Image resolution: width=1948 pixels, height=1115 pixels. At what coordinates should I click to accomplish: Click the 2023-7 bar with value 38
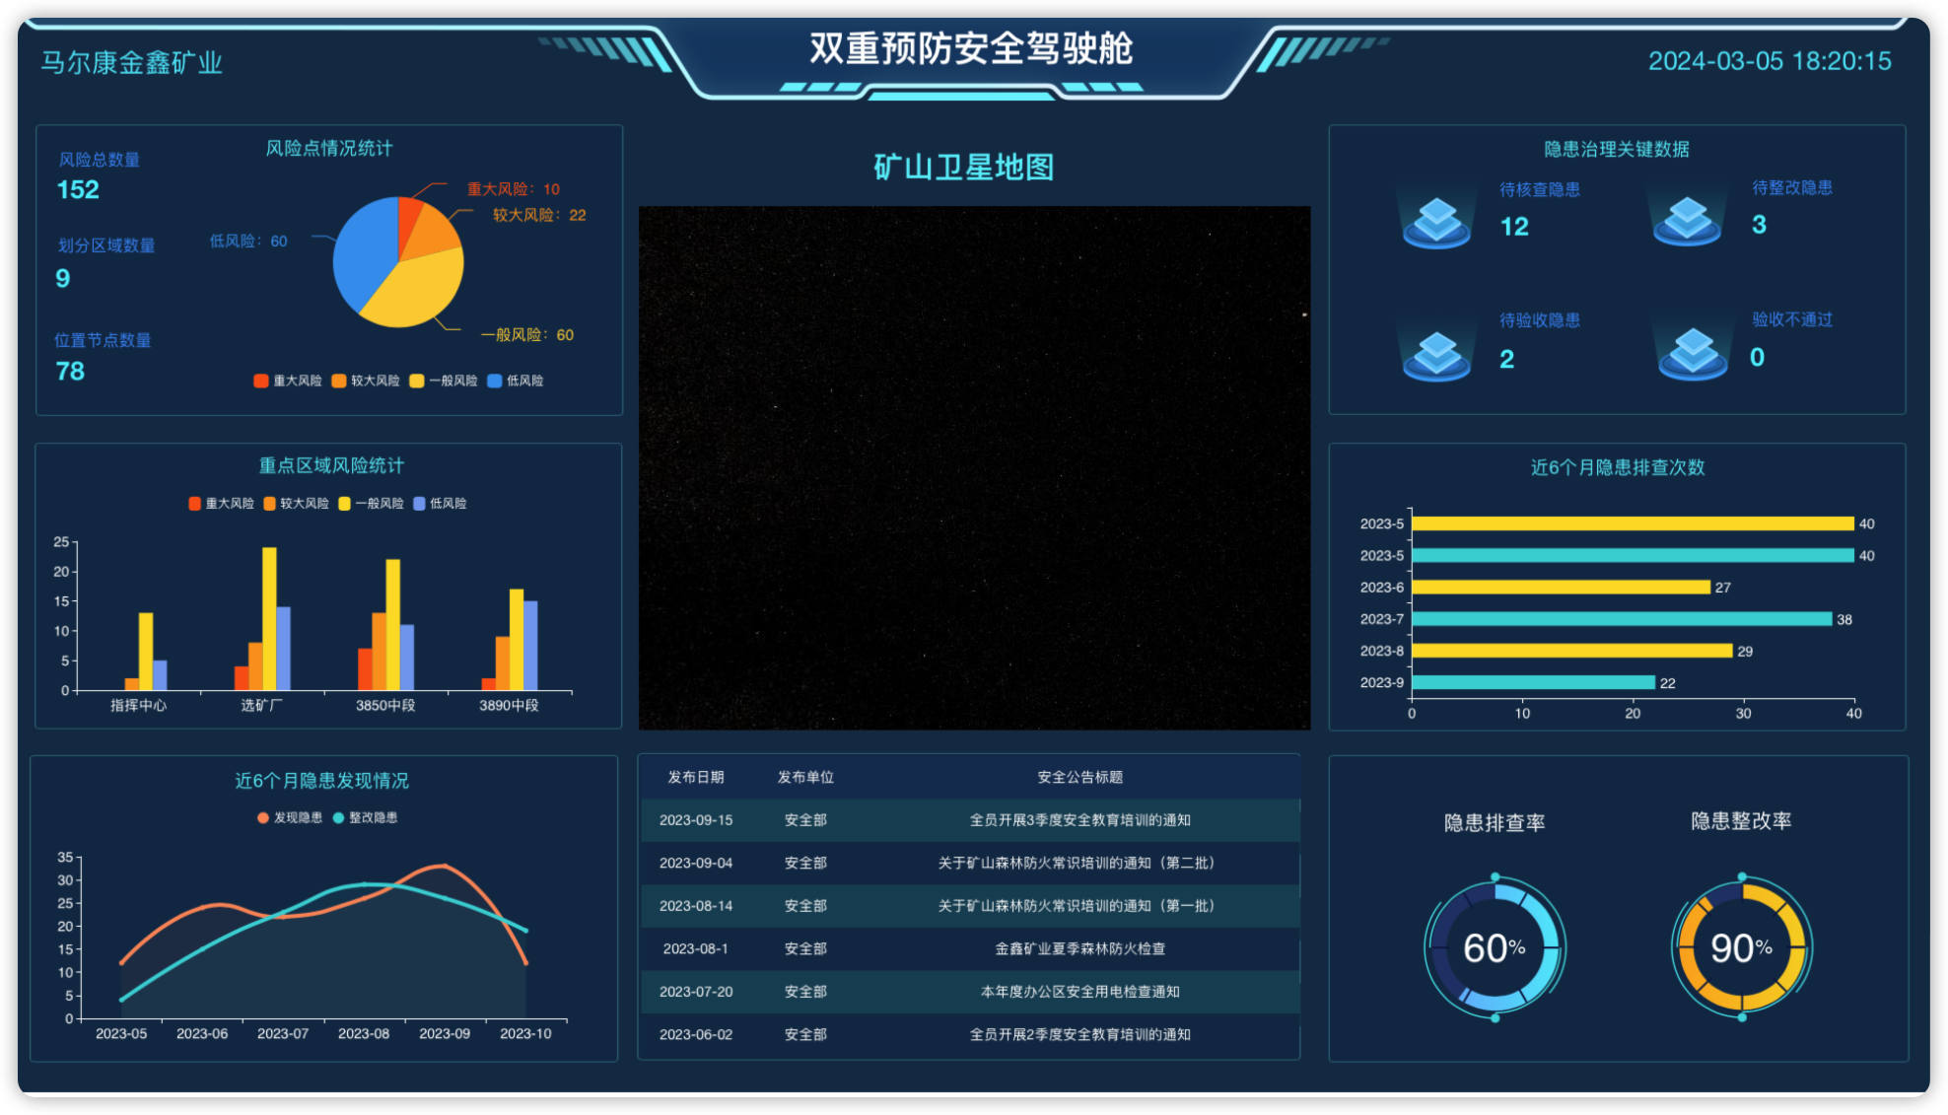point(1622,619)
